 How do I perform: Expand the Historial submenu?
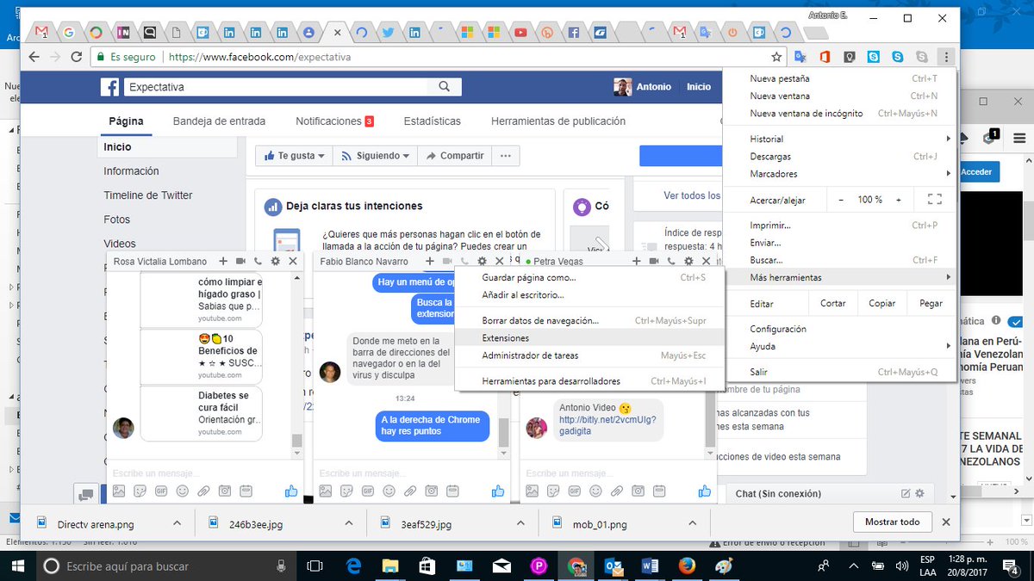click(x=840, y=139)
